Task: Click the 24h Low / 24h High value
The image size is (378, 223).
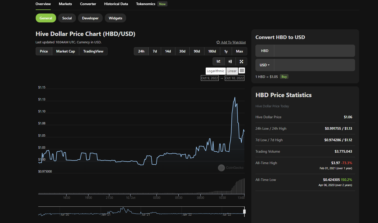Action: 338,128
